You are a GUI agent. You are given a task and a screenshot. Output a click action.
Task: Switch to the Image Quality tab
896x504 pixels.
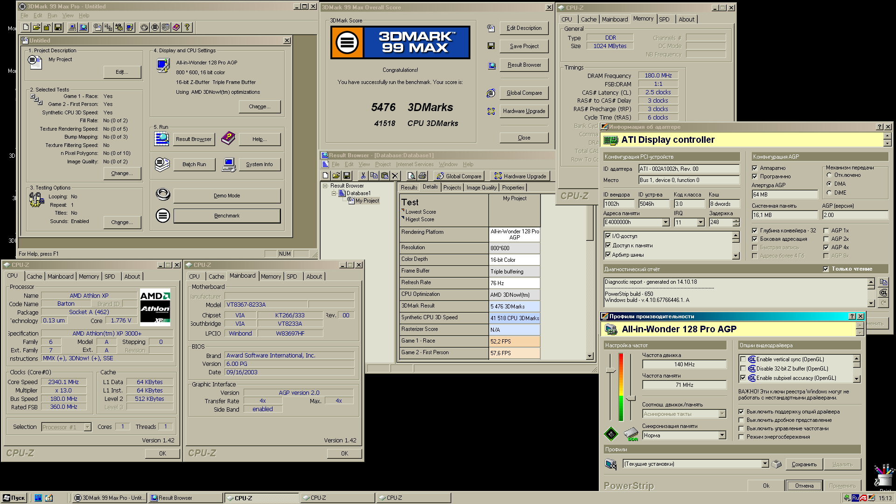click(482, 188)
